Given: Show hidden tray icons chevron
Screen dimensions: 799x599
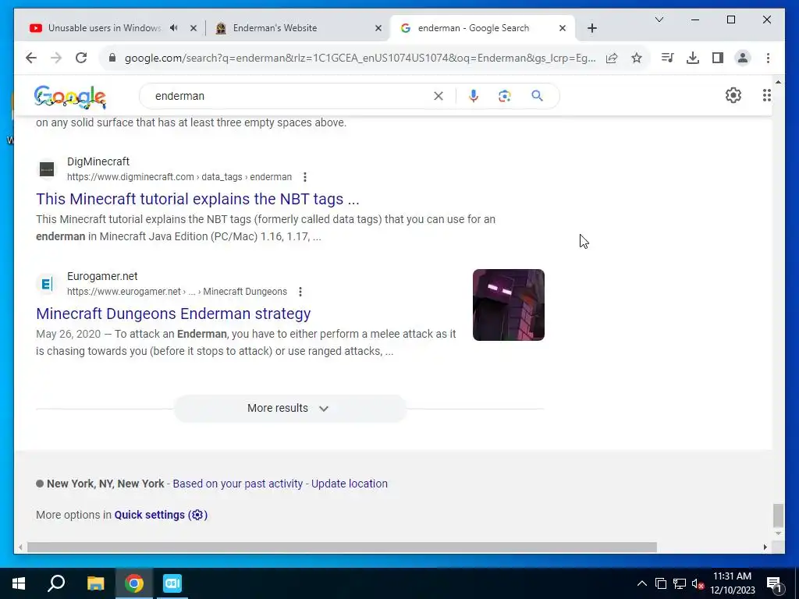Looking at the screenshot, I should coord(642,583).
